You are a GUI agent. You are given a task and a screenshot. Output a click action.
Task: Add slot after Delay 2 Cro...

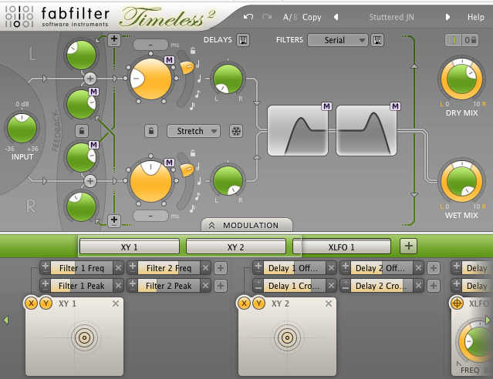click(x=434, y=286)
